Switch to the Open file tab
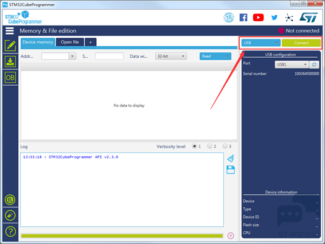This screenshot has height=244, width=325. 70,42
